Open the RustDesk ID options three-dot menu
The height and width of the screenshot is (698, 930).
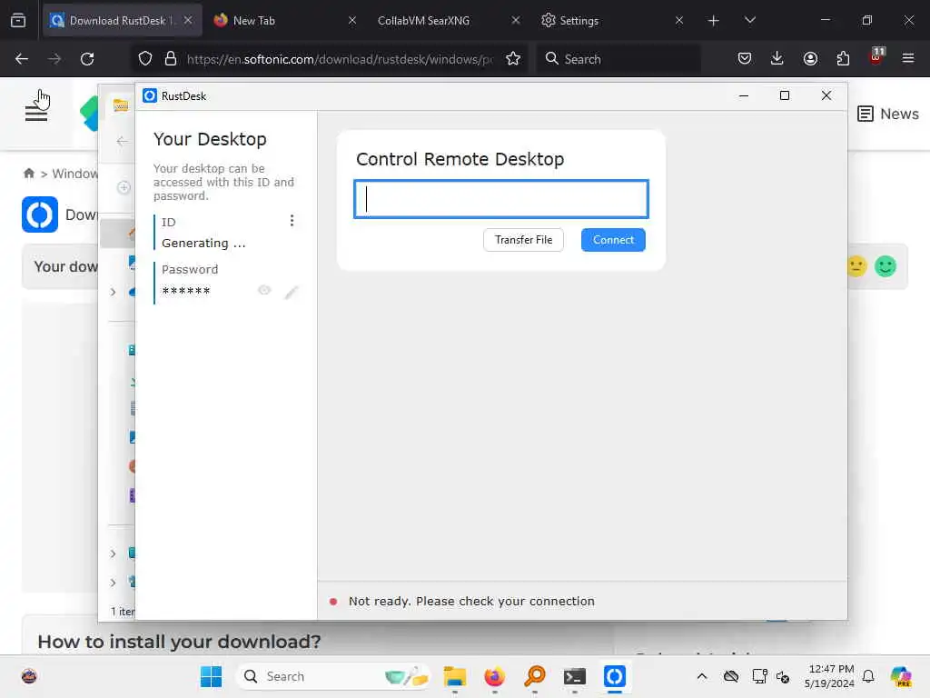[x=292, y=221]
